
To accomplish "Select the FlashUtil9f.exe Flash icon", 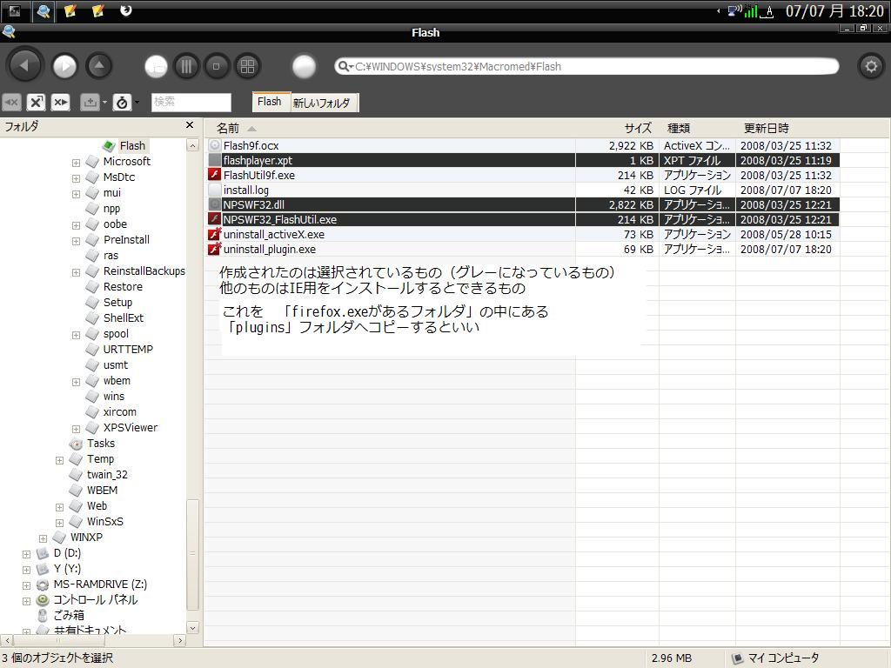I will click(x=214, y=175).
